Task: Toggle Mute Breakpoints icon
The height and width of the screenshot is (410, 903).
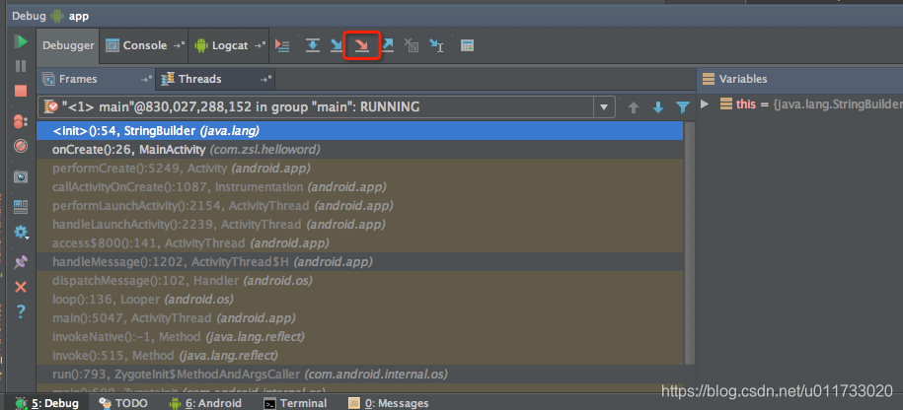Action: pyautogui.click(x=21, y=146)
